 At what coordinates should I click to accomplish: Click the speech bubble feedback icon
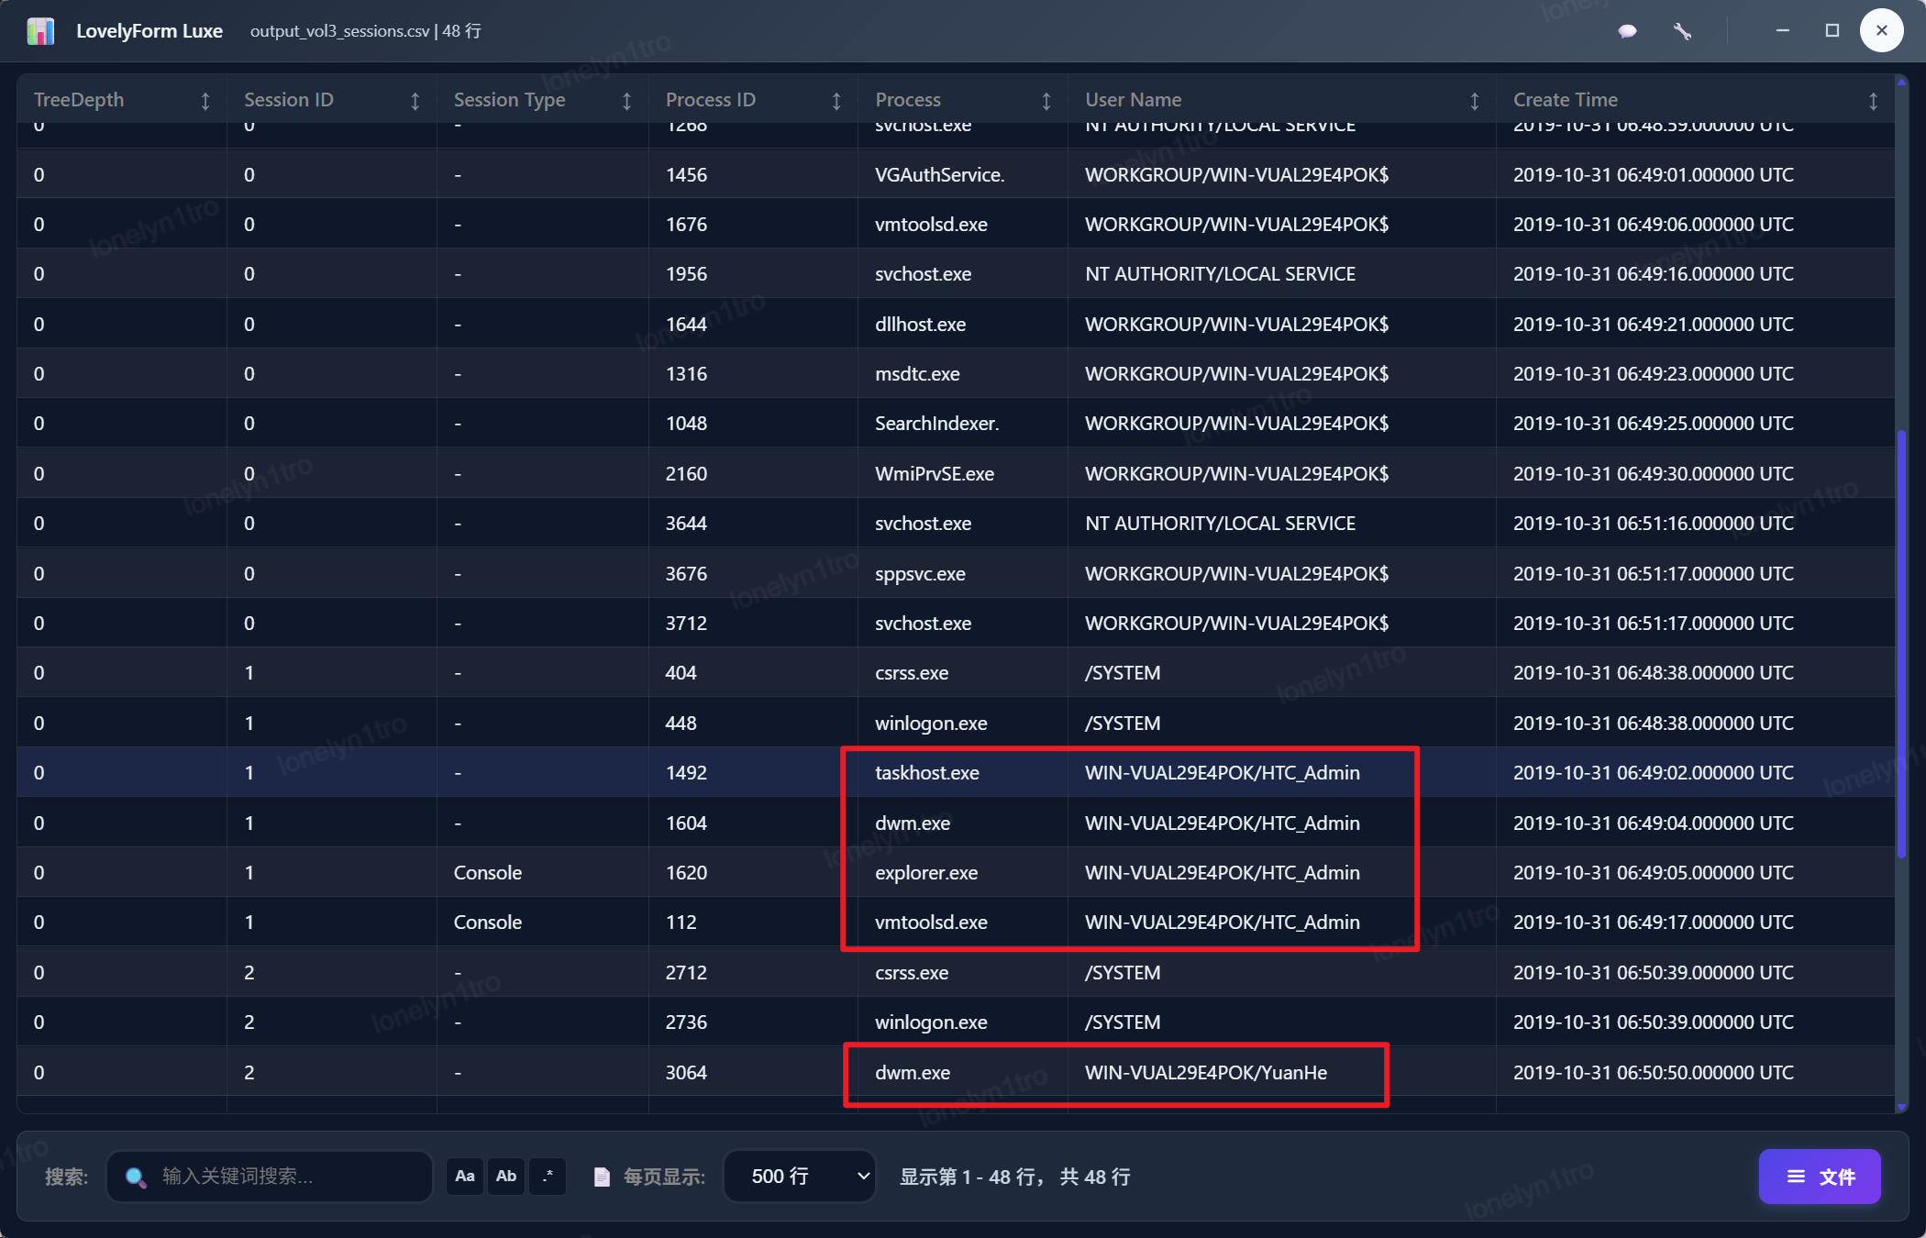(1628, 31)
